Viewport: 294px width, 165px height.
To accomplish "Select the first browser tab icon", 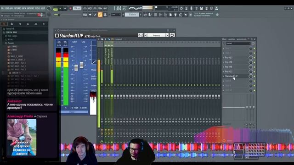I will pos(4,24).
